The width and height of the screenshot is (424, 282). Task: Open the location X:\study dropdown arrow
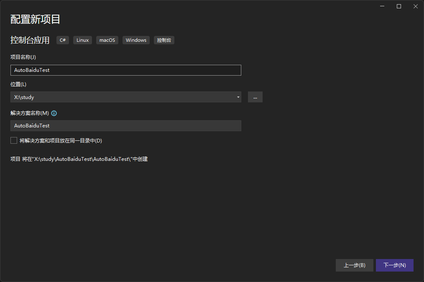(238, 97)
